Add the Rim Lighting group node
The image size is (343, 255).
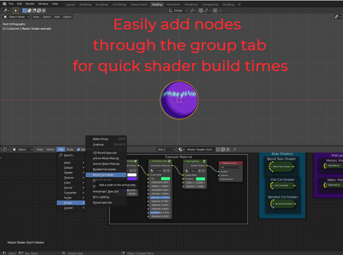coord(106,197)
